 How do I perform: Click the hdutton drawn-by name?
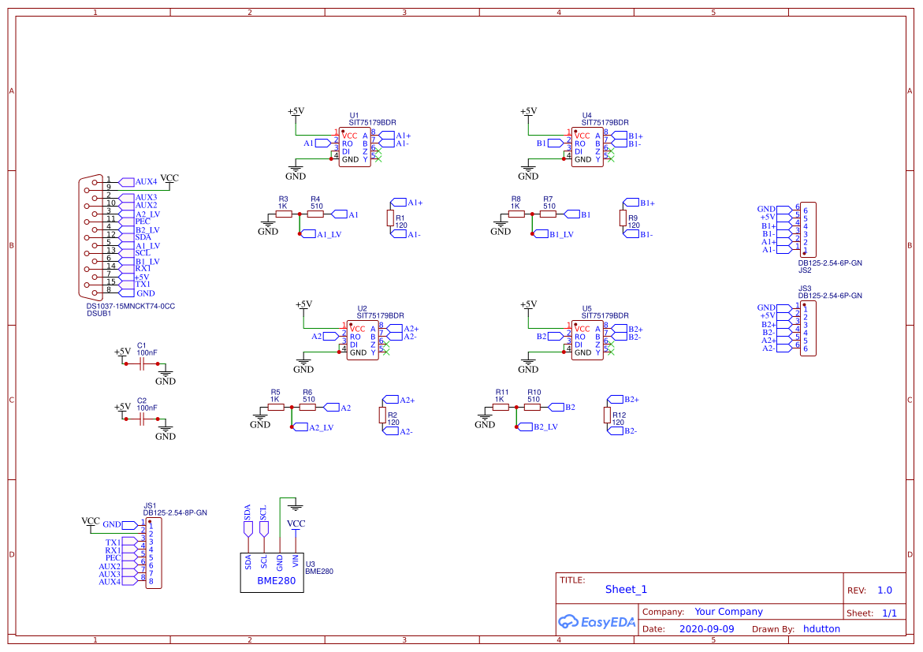(x=821, y=629)
